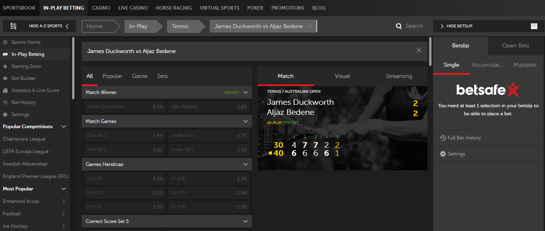Open Live Casino in top navigation
The width and height of the screenshot is (545, 231).
[x=133, y=8]
